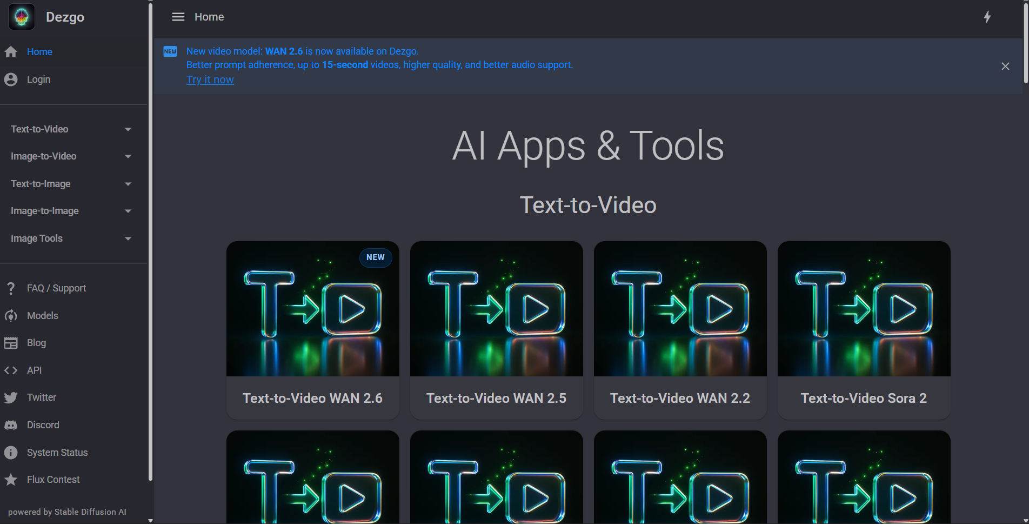Expand the Text-to-Video dropdown
1029x524 pixels.
(128, 129)
